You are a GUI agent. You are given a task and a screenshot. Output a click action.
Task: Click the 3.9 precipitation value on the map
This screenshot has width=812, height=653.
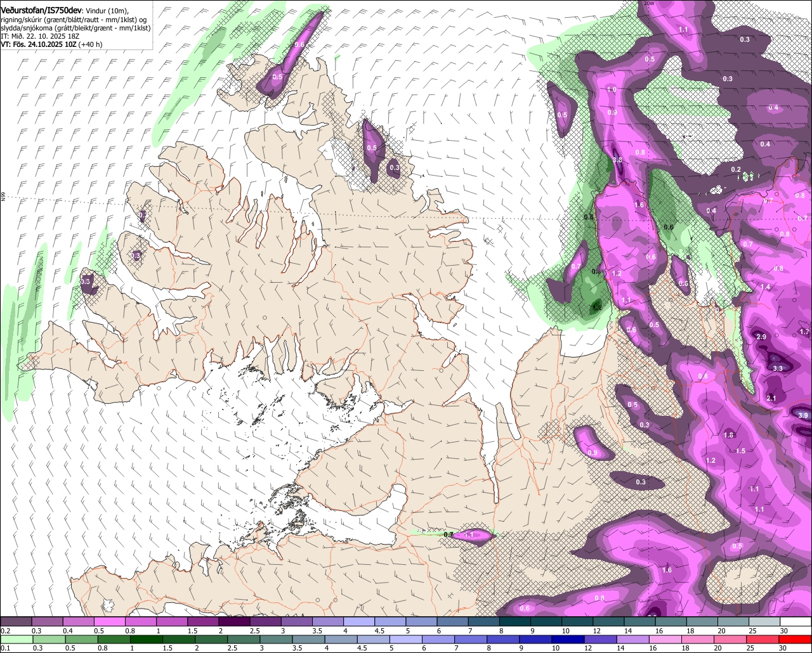pos(803,415)
